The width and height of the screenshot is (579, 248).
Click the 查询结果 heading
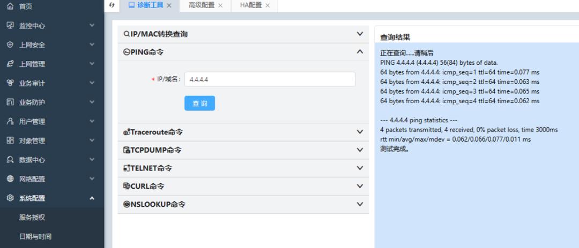(395, 37)
